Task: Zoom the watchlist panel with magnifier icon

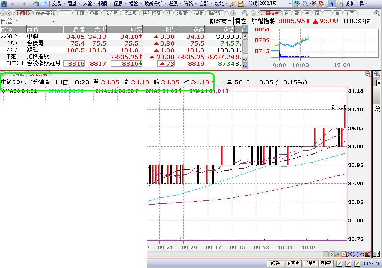Action: click(x=245, y=13)
